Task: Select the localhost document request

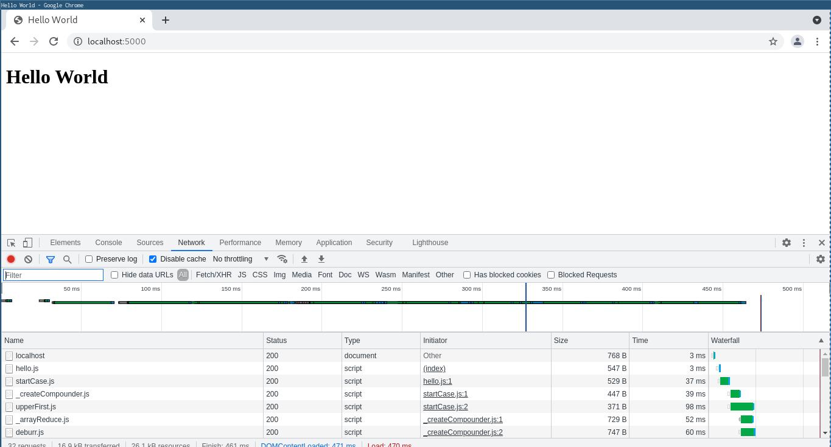Action: pyautogui.click(x=411, y=356)
